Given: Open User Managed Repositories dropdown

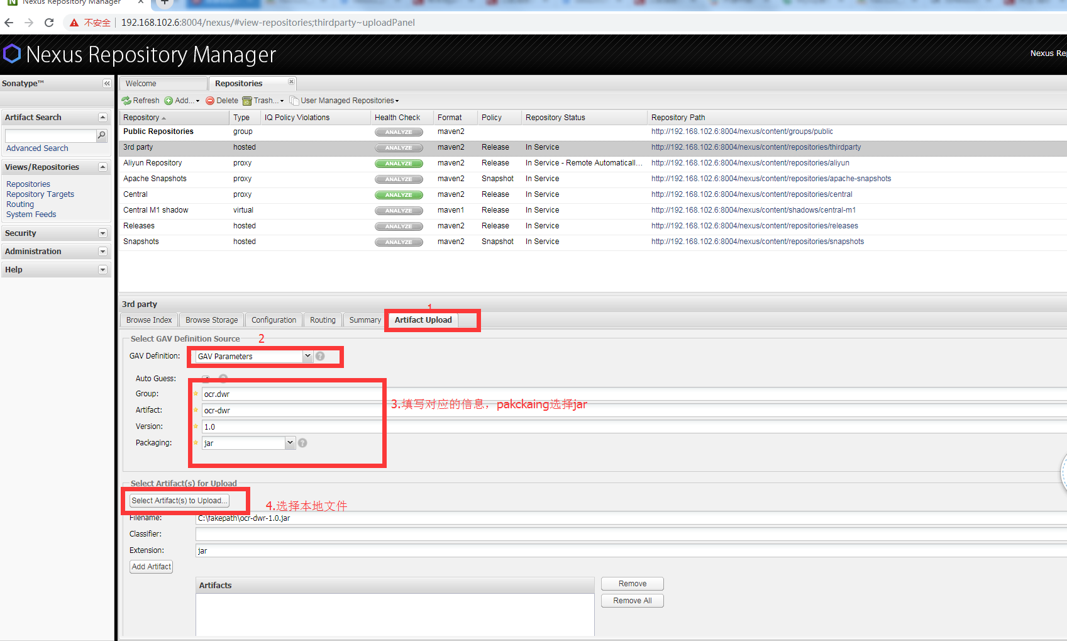Looking at the screenshot, I should point(345,101).
